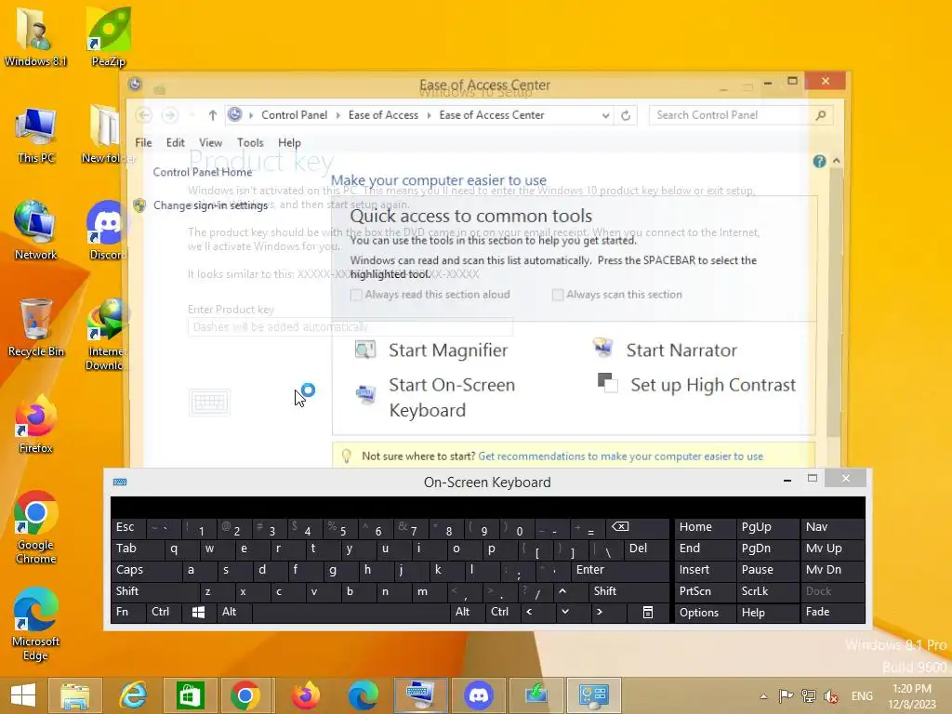The height and width of the screenshot is (714, 952).
Task: Expand the Control Panel breadcrumb arrow
Action: tap(338, 115)
